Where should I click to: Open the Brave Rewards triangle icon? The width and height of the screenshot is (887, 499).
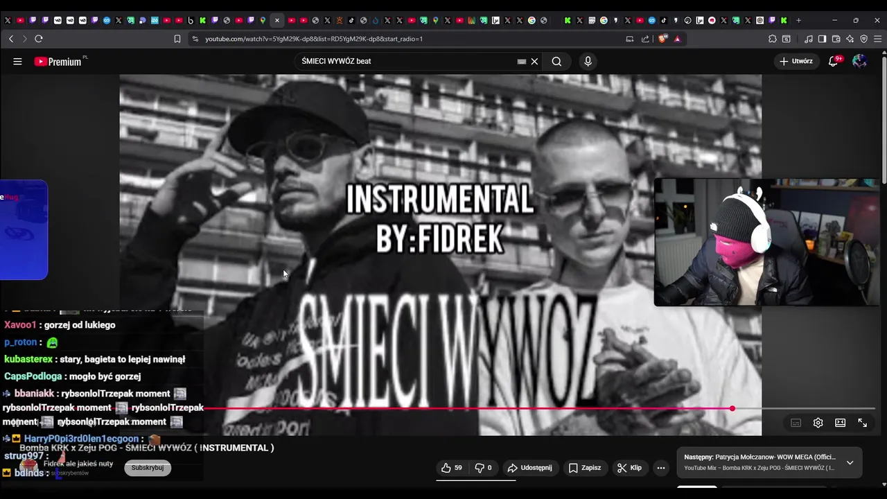coord(677,39)
